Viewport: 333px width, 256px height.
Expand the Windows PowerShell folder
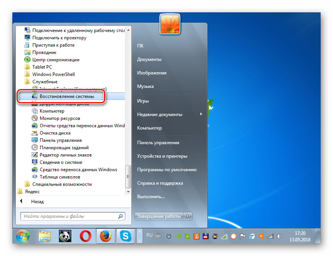pyautogui.click(x=49, y=74)
